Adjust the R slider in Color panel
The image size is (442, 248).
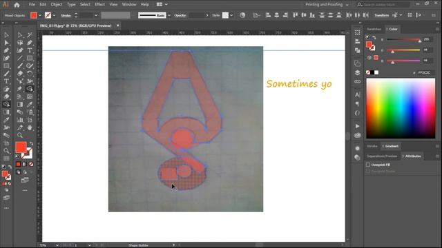pyautogui.click(x=403, y=40)
